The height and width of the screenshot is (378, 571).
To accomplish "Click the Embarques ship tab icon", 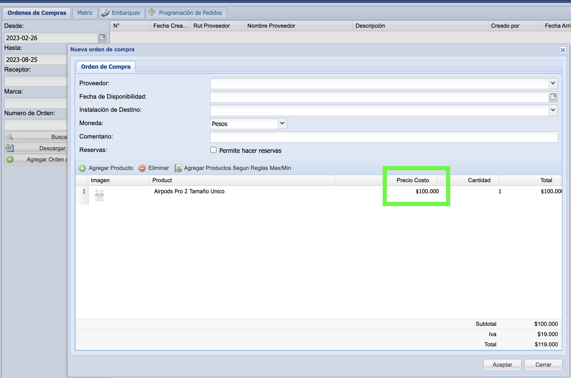I will [105, 13].
